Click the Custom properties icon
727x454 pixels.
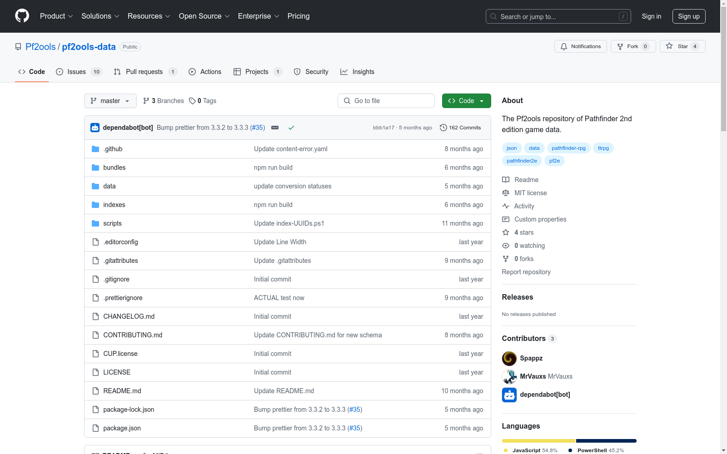[506, 219]
